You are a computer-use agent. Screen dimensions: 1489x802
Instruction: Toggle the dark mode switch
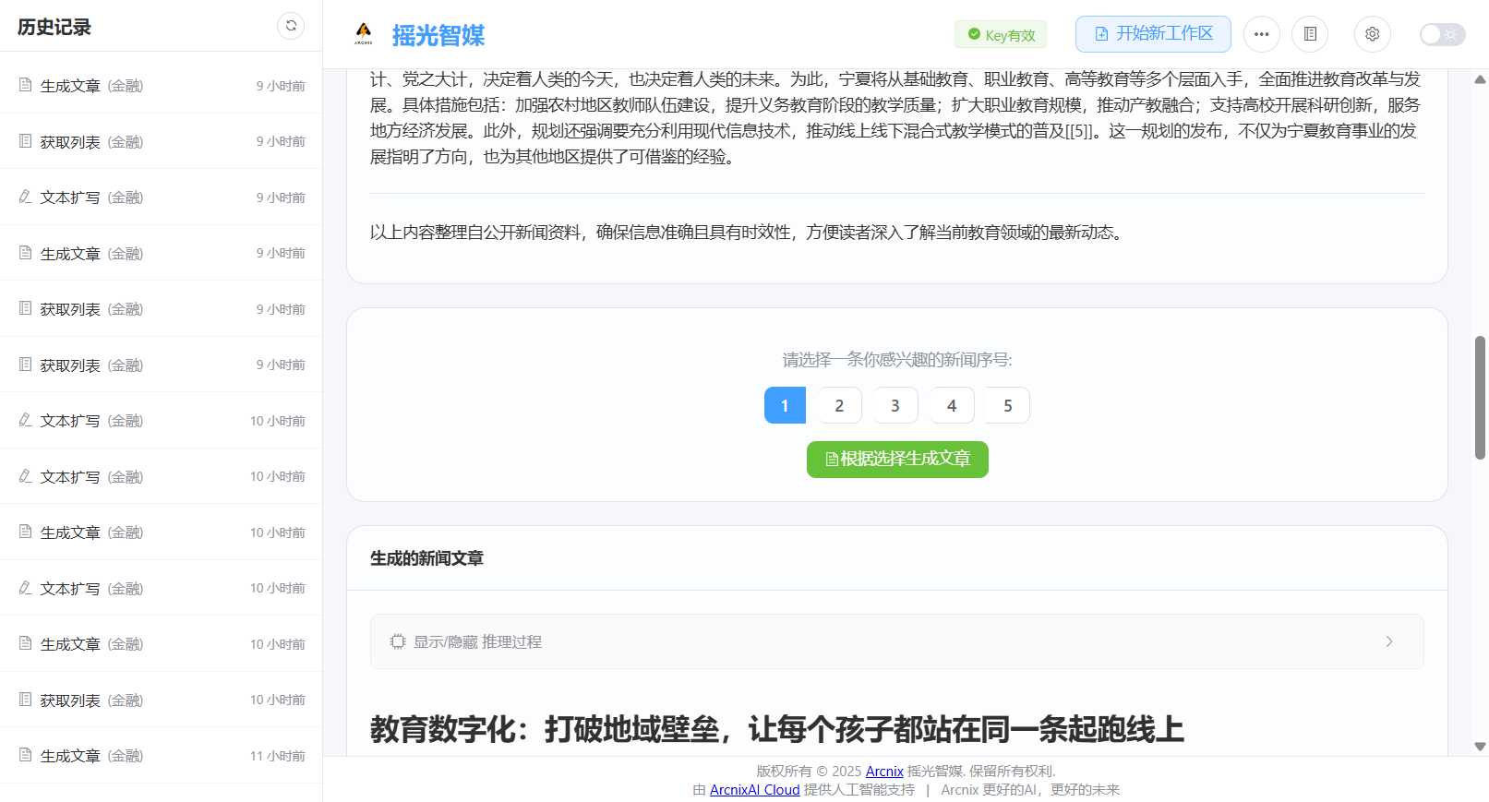(x=1441, y=34)
